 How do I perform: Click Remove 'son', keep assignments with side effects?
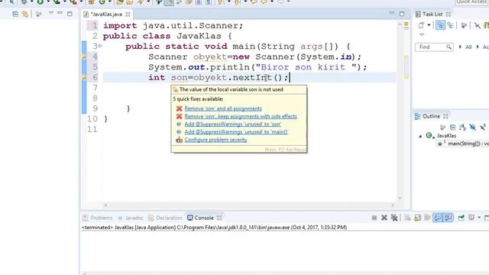coord(241,116)
